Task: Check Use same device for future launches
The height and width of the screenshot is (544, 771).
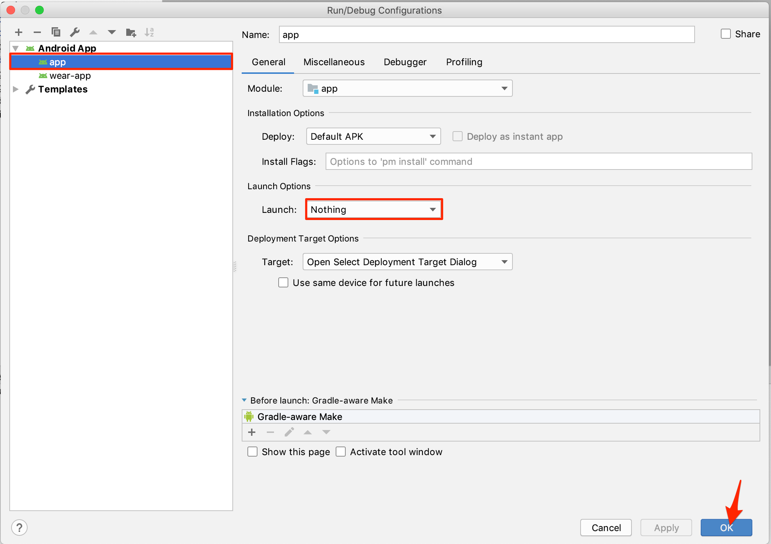Action: point(283,283)
